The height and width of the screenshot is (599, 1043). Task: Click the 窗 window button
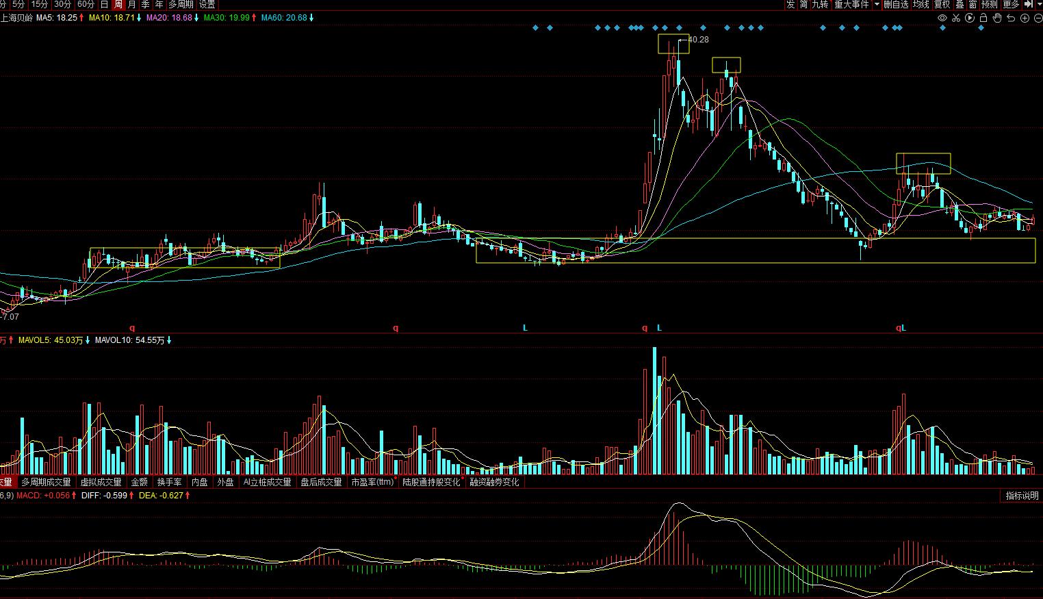tap(973, 4)
